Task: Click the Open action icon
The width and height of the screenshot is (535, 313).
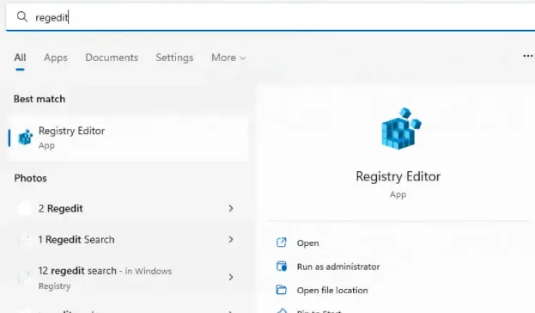Action: point(281,242)
